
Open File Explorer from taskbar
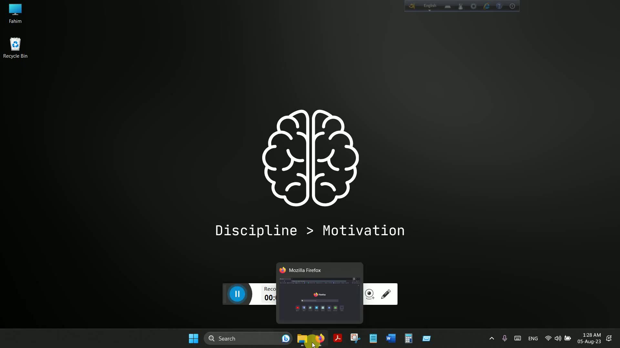pyautogui.click(x=302, y=338)
